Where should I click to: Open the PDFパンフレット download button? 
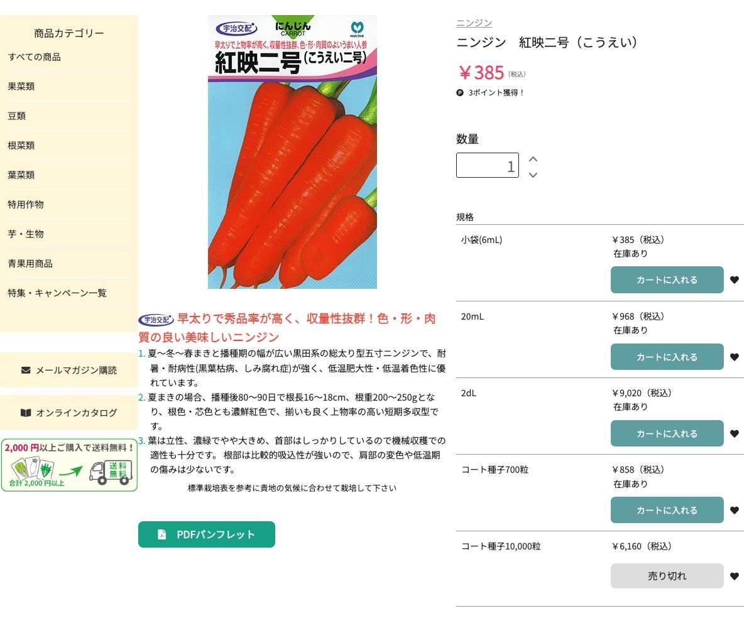click(207, 534)
